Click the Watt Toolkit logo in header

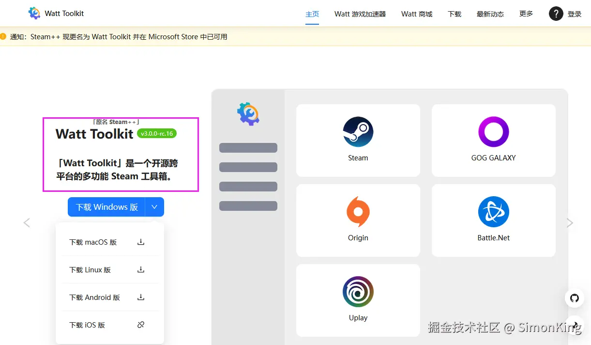(34, 13)
